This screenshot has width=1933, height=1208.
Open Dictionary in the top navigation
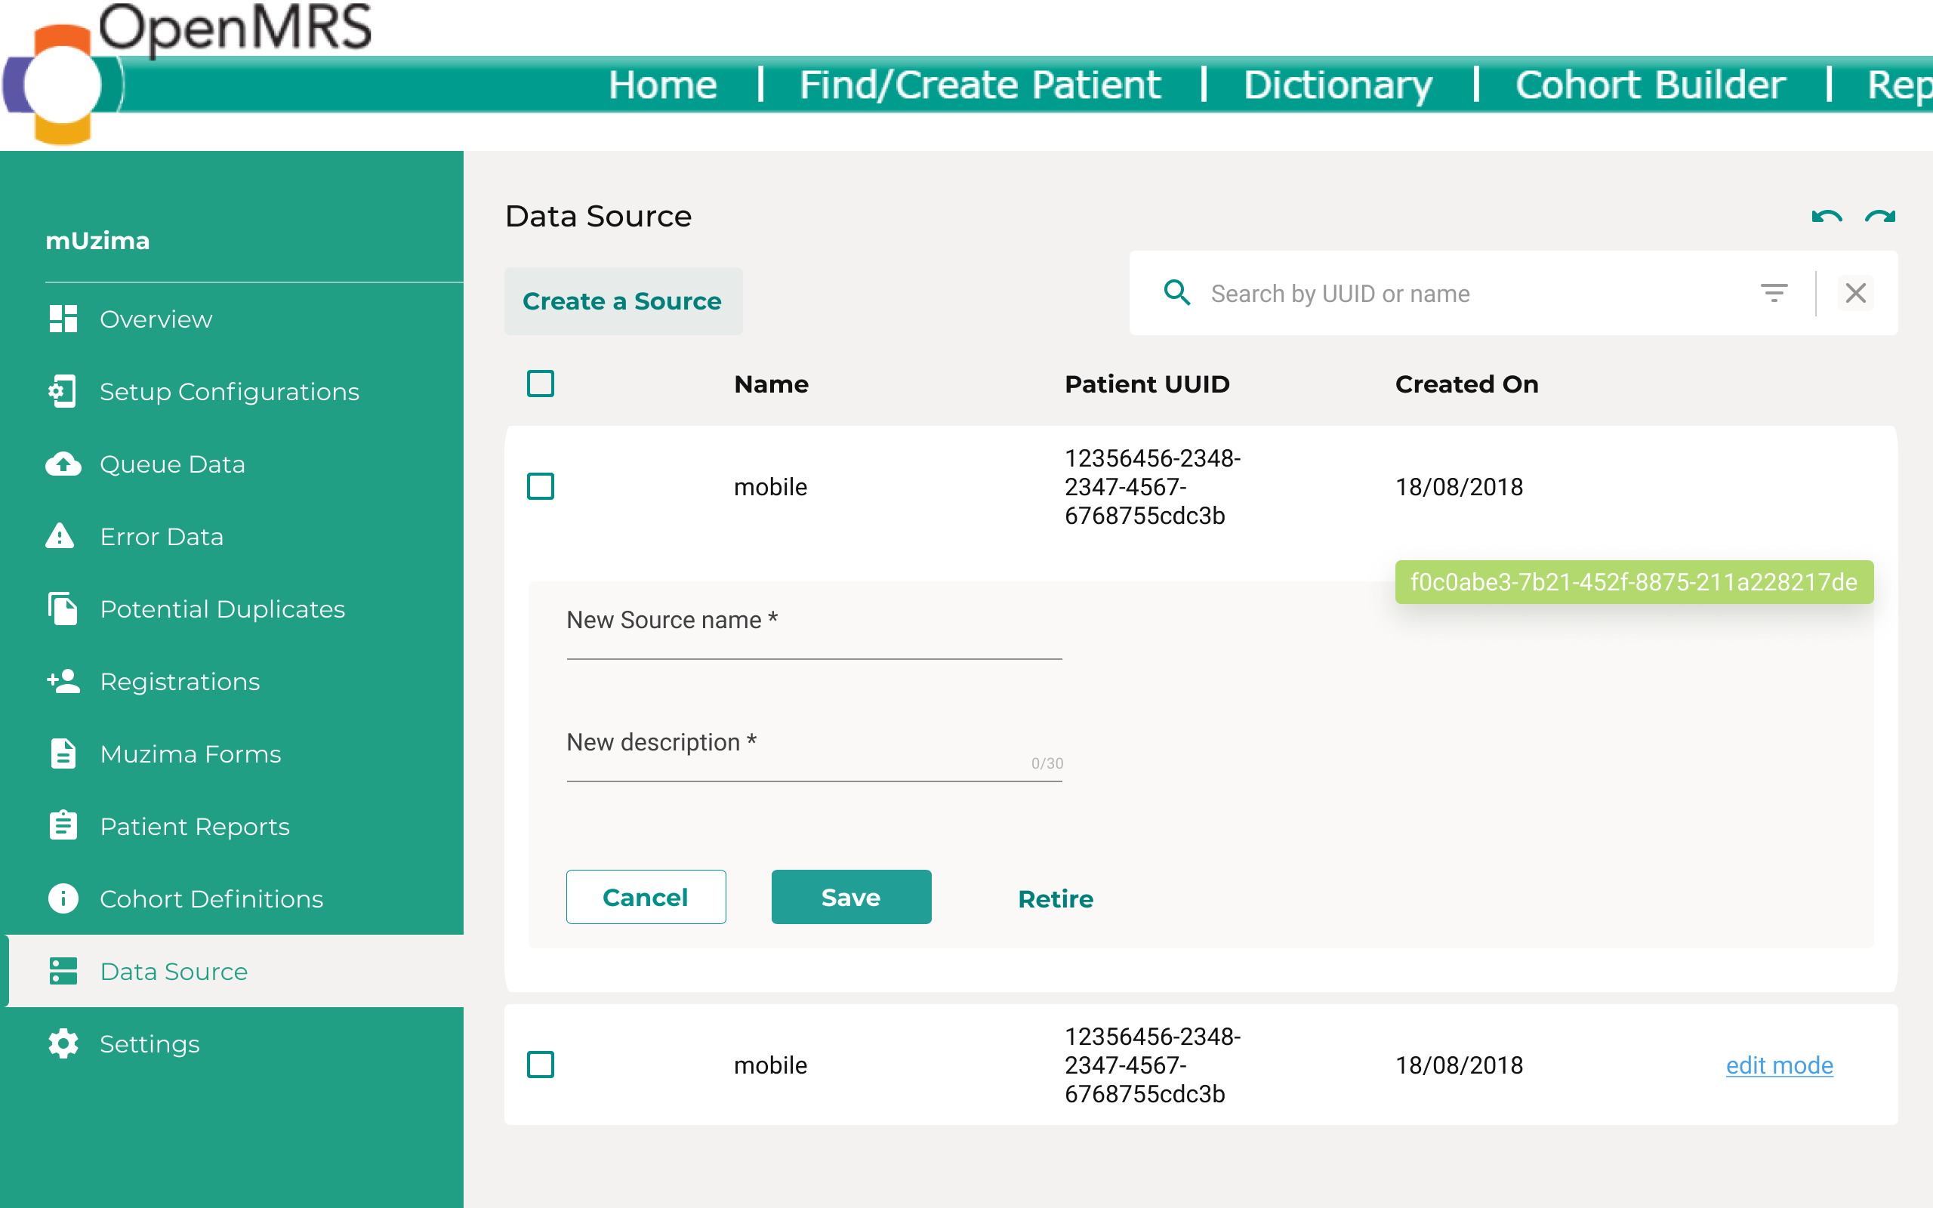(x=1338, y=85)
